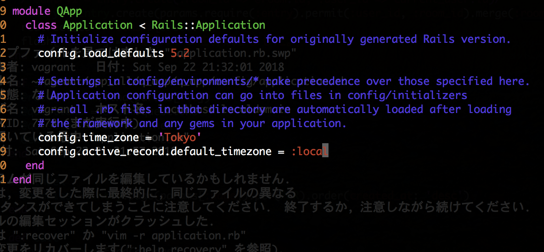Click the word "module" on line 9
The height and width of the screenshot is (252, 544).
[x=31, y=11]
